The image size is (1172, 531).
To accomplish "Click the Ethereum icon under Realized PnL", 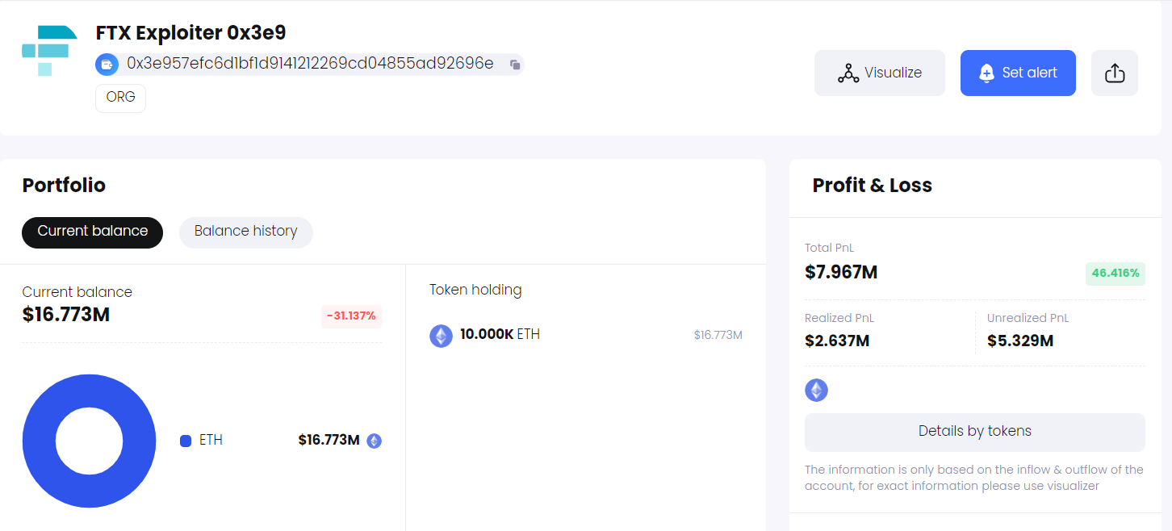I will [817, 391].
